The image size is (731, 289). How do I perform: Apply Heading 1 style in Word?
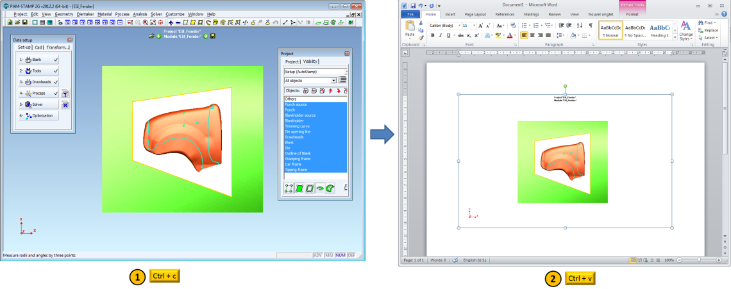659,31
